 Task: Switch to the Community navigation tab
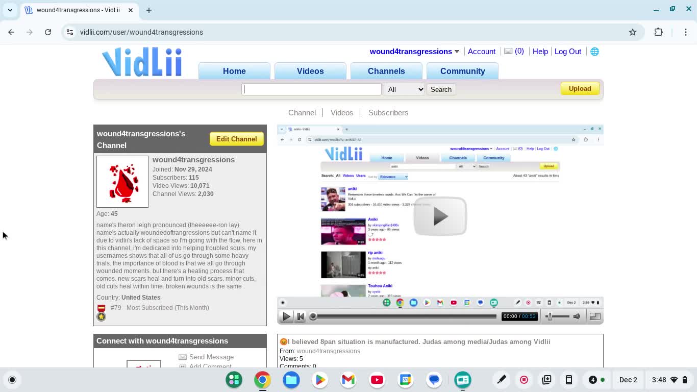[x=462, y=71]
